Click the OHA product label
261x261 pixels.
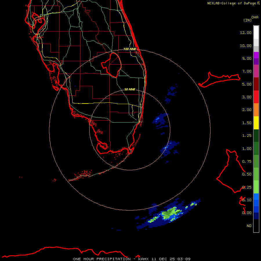255,17
